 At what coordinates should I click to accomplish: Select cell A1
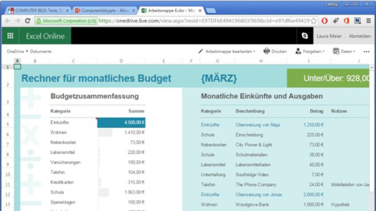pos(17,67)
